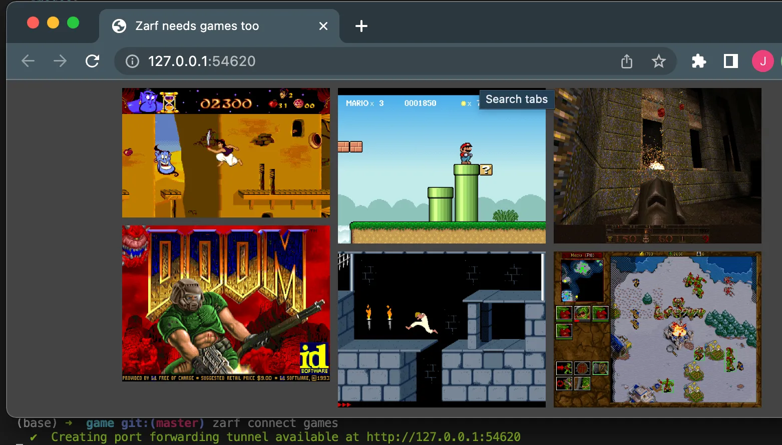Click the red close window button
Viewport: 782px width, 445px height.
33,22
